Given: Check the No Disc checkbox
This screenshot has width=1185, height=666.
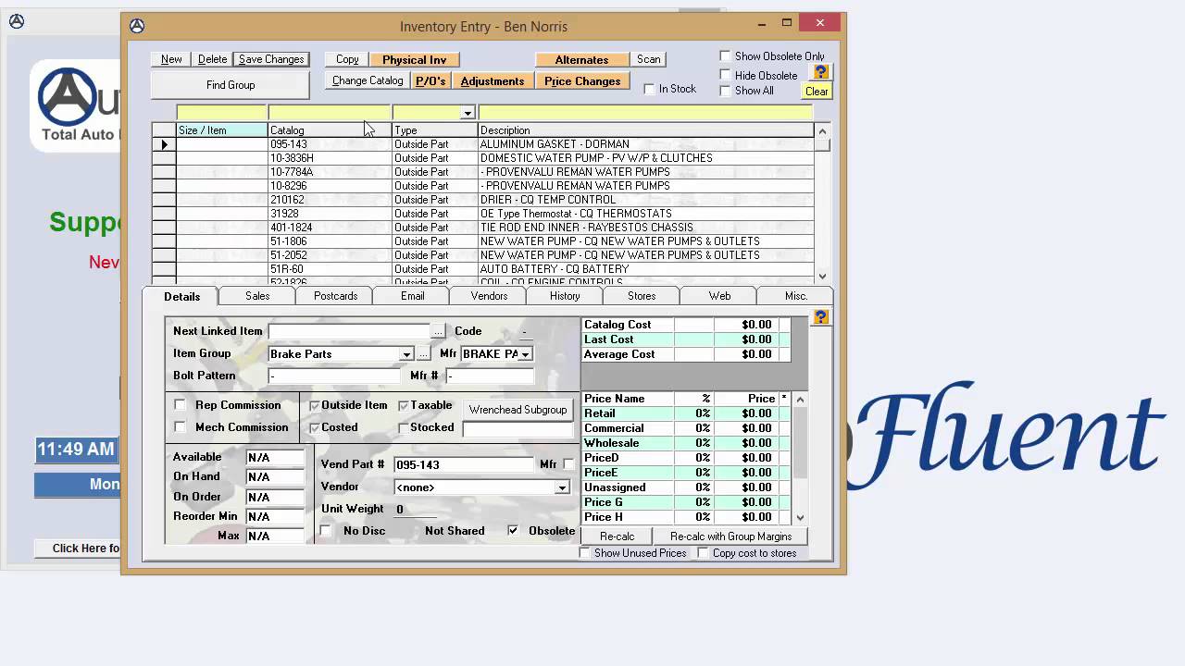Looking at the screenshot, I should point(325,531).
